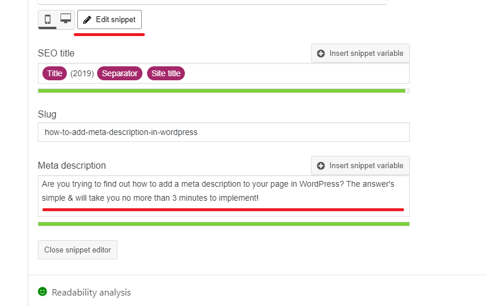This screenshot has width=486, height=306.
Task: Click the green Readability smiley icon
Action: point(42,291)
